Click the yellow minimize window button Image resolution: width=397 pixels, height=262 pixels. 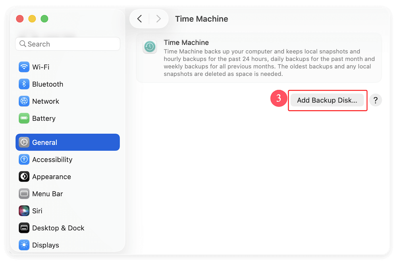(x=32, y=19)
